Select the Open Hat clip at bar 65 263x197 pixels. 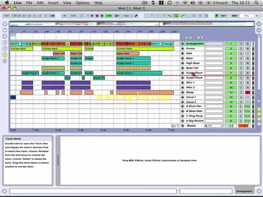pos(59,53)
